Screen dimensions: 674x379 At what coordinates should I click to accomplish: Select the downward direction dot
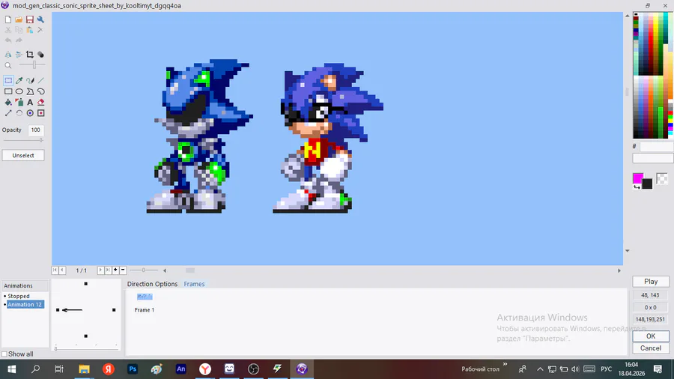pyautogui.click(x=86, y=336)
